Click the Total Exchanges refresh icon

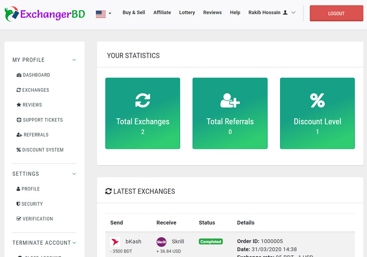click(143, 100)
